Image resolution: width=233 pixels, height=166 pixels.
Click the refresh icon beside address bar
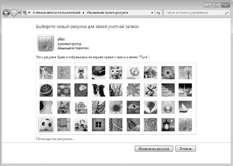point(158,13)
